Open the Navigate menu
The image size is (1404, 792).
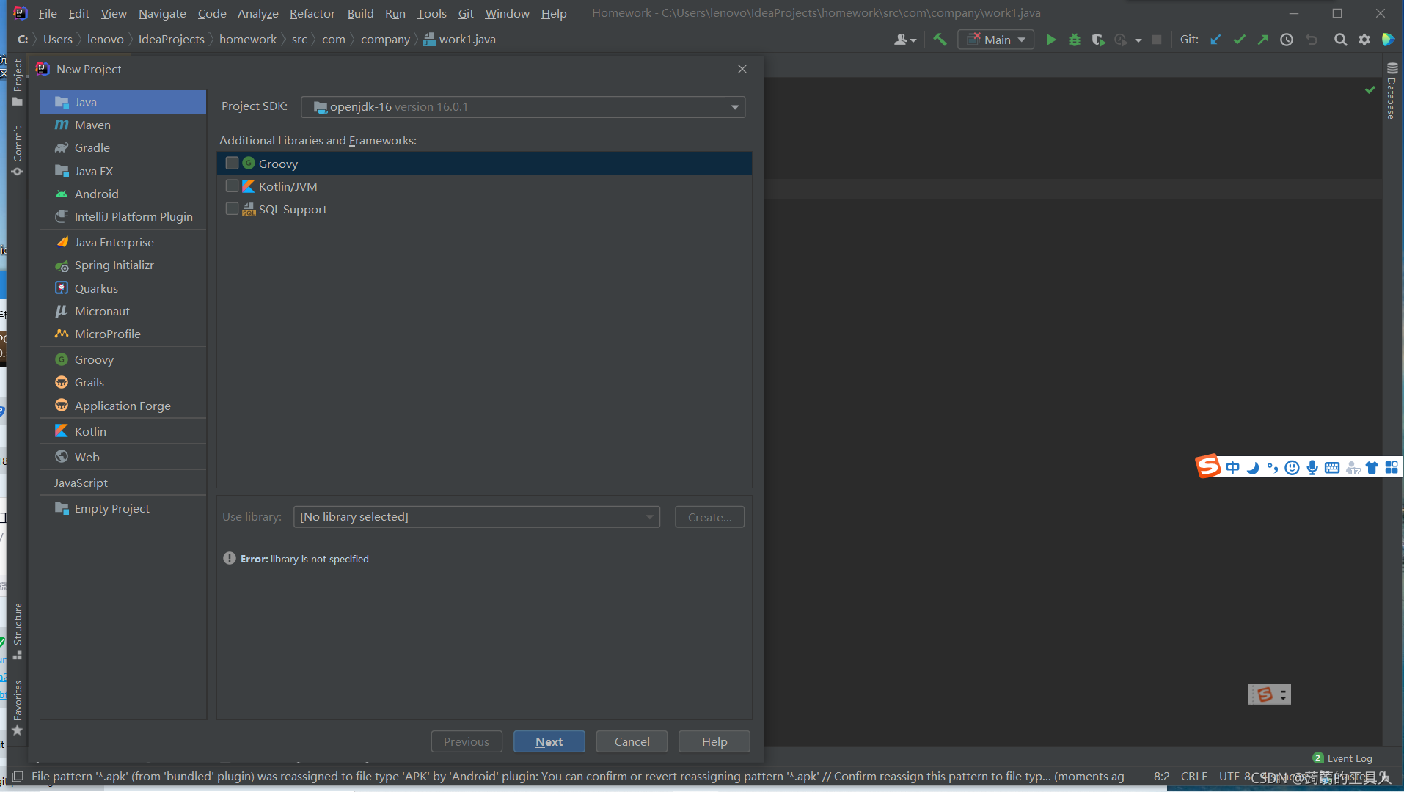(162, 13)
